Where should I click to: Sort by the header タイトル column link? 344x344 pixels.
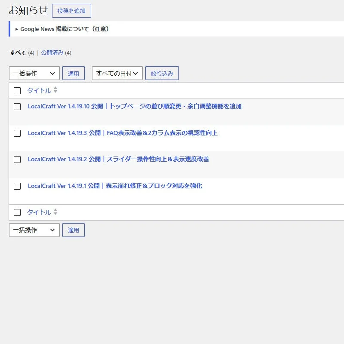click(39, 90)
